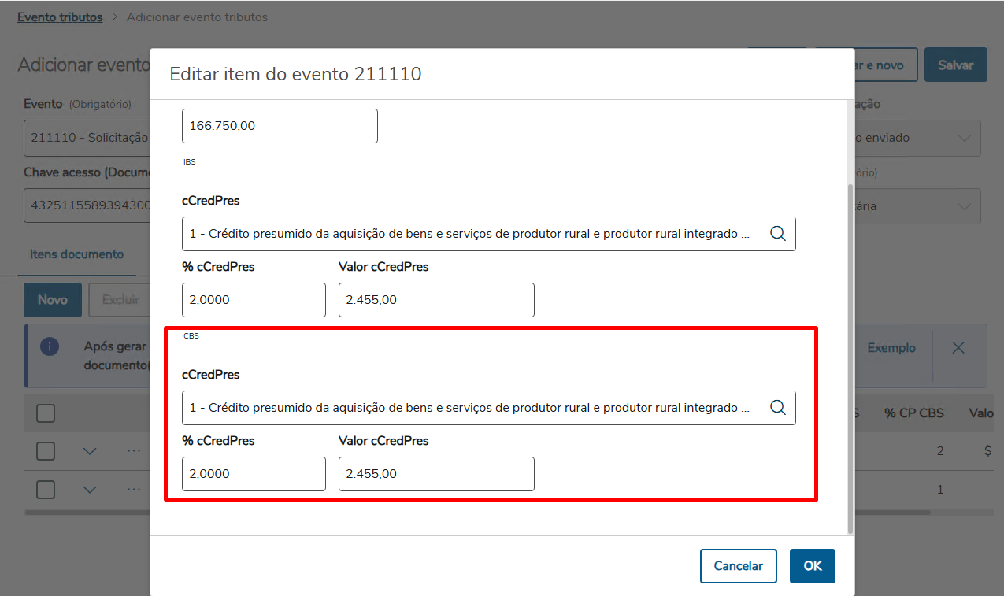Go to Evento tributos breadcrumb
The height and width of the screenshot is (596, 1004).
[60, 17]
